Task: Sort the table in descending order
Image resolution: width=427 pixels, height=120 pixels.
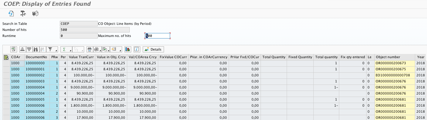Action: click(x=29, y=49)
